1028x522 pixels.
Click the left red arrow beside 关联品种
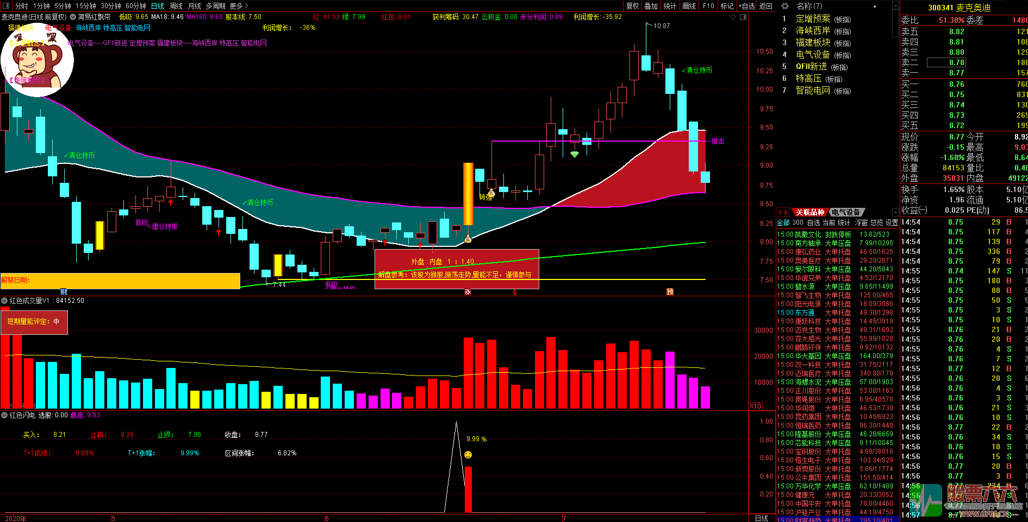(x=780, y=212)
